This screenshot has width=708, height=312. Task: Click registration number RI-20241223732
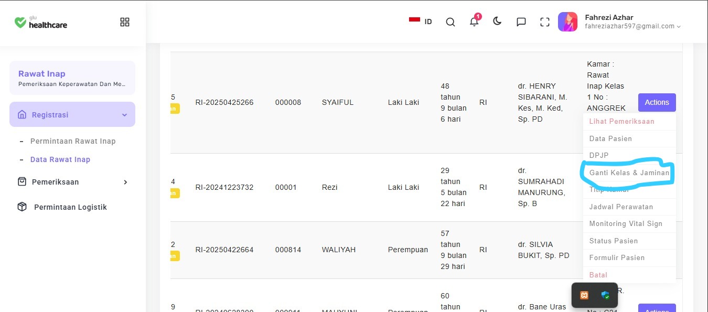(x=224, y=187)
